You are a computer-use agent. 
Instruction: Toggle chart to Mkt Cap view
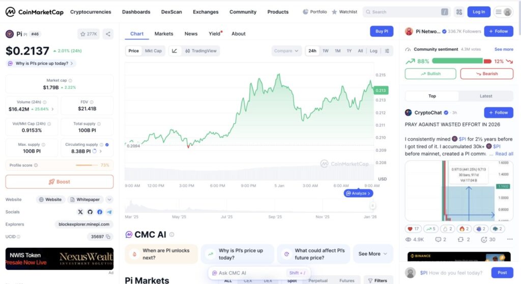pyautogui.click(x=153, y=51)
